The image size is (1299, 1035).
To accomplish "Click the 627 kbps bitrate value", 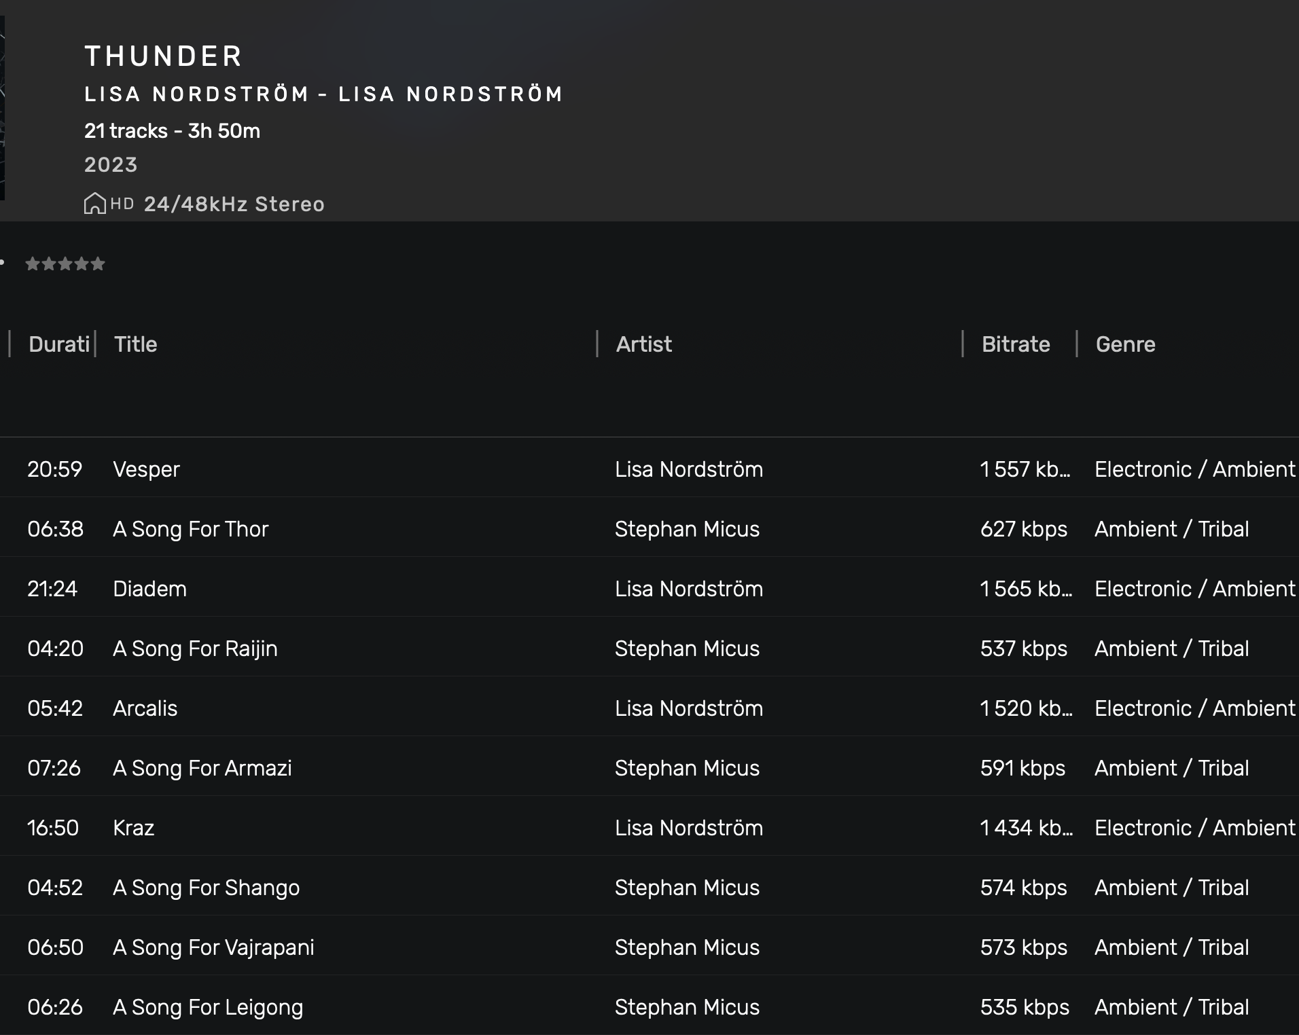I will [x=1023, y=529].
